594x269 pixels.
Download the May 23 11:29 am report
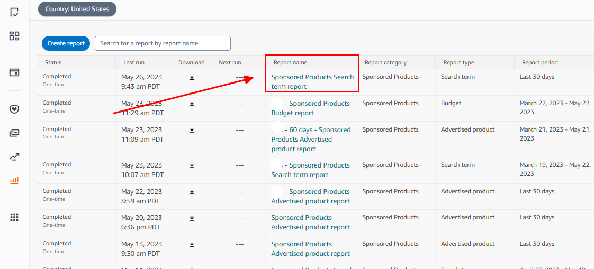(x=192, y=104)
